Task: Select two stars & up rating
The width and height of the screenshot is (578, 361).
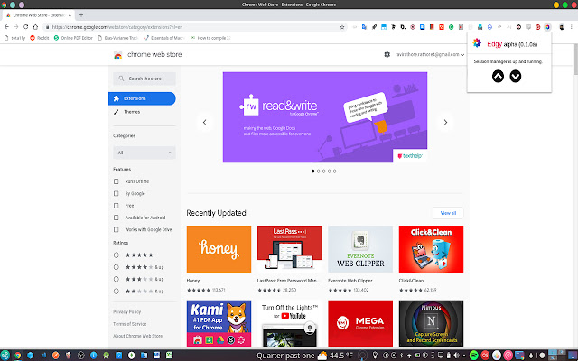Action: 117,291
